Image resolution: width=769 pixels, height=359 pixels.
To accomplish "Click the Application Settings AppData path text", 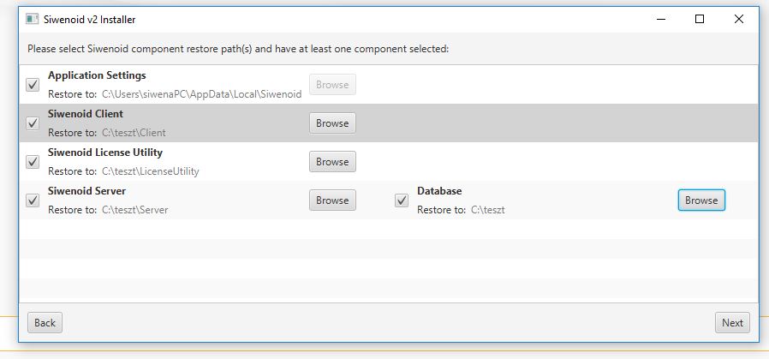I will tap(201, 94).
